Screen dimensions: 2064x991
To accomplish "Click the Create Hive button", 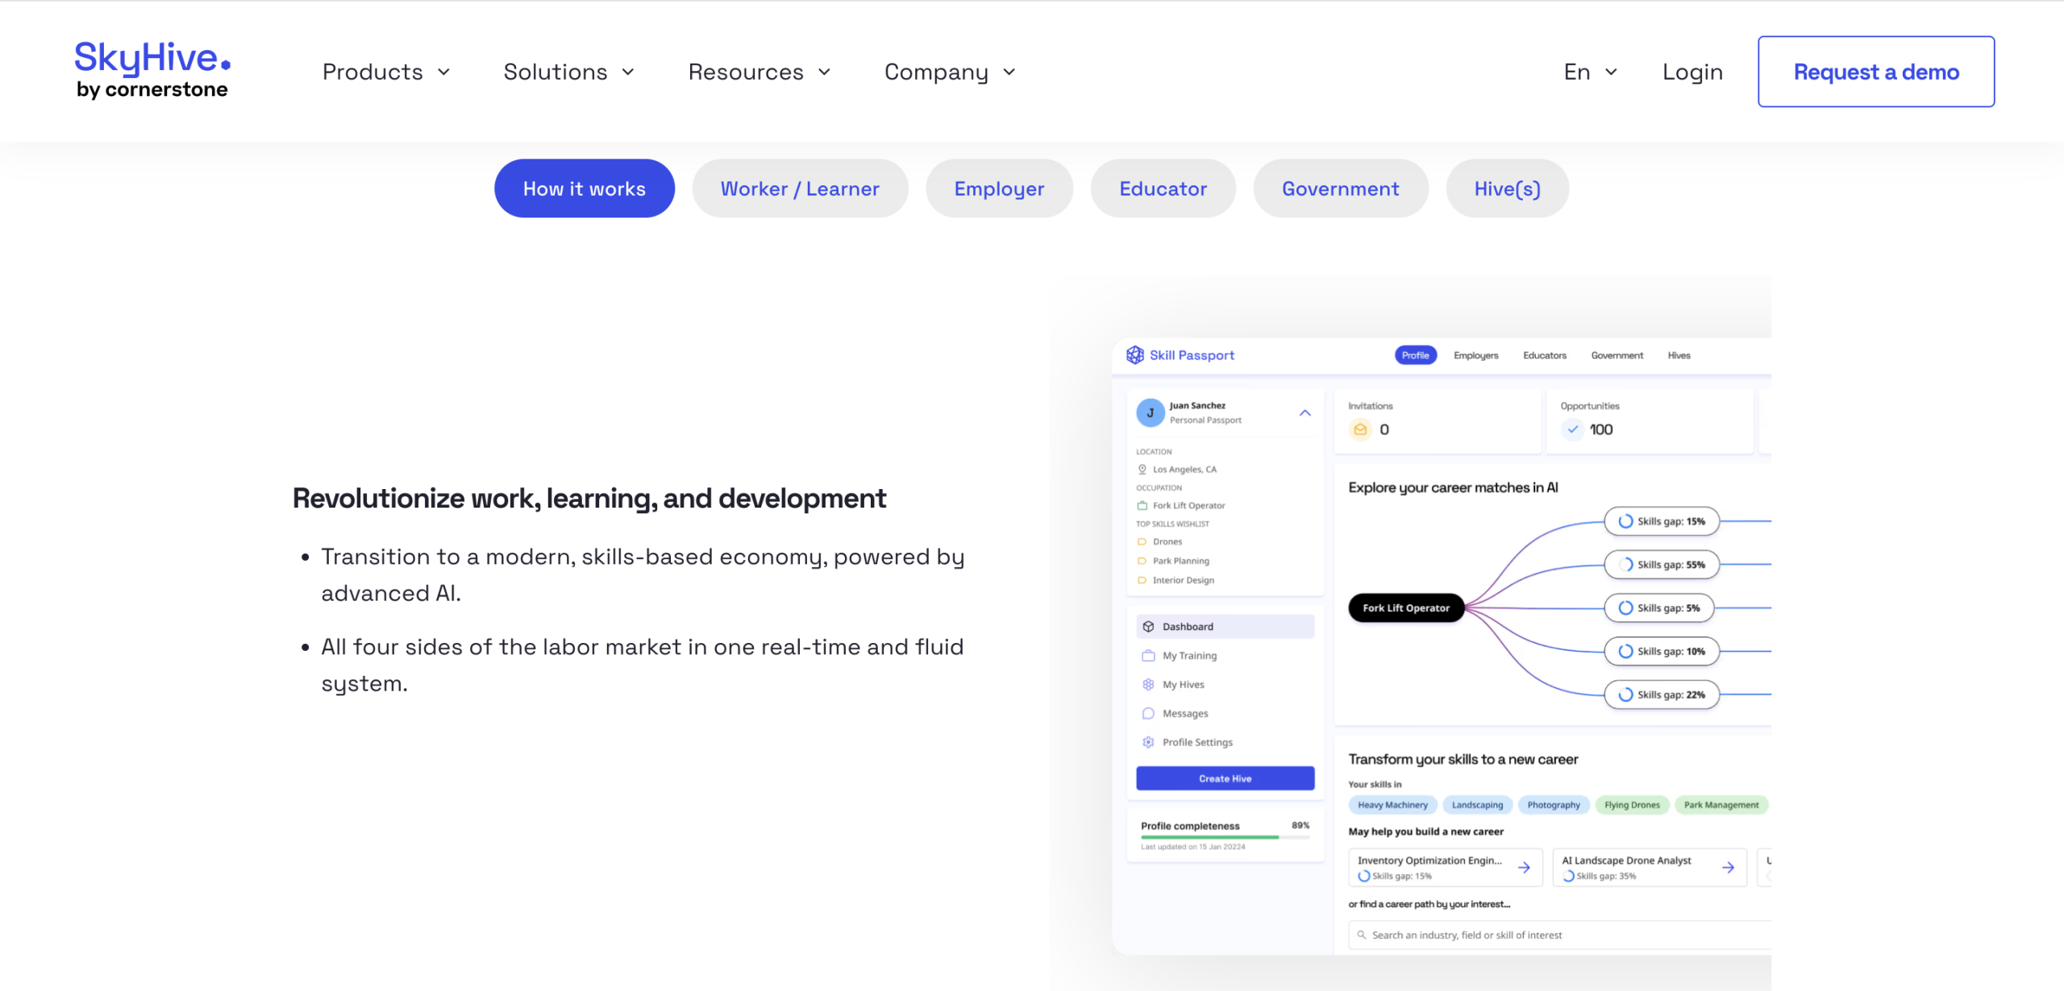I will (x=1225, y=778).
